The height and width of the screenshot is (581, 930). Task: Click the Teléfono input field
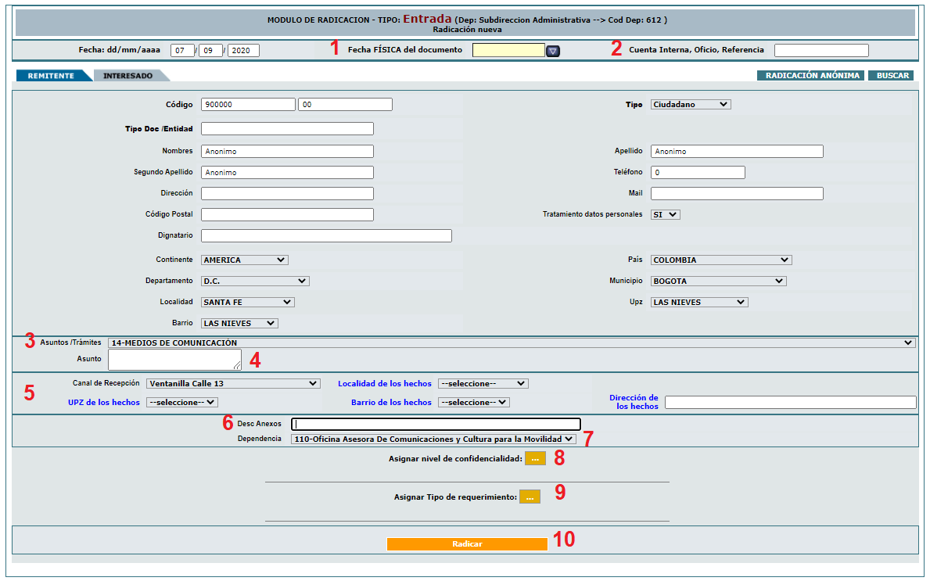(698, 173)
